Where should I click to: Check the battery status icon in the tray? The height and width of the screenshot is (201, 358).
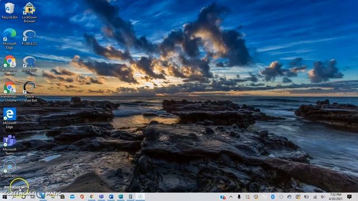coord(306,197)
